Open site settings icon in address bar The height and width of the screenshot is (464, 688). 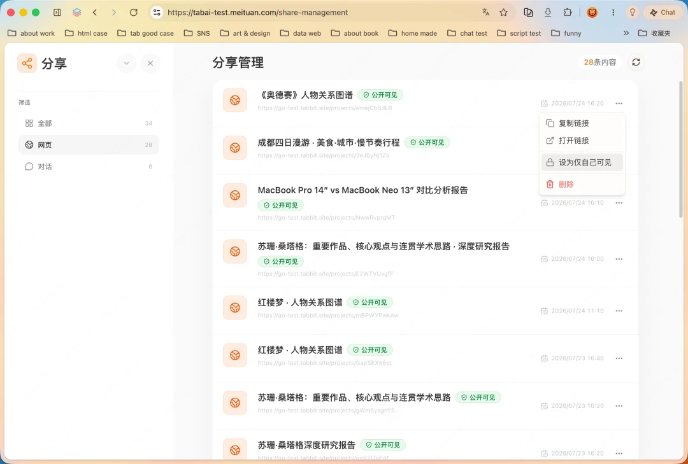(157, 12)
